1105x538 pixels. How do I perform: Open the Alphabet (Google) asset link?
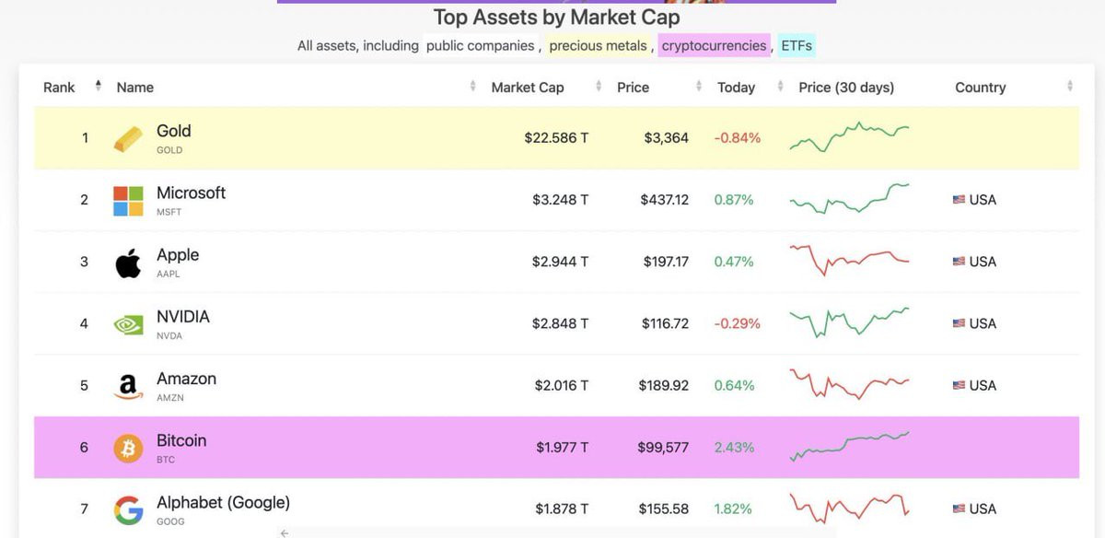point(223,503)
